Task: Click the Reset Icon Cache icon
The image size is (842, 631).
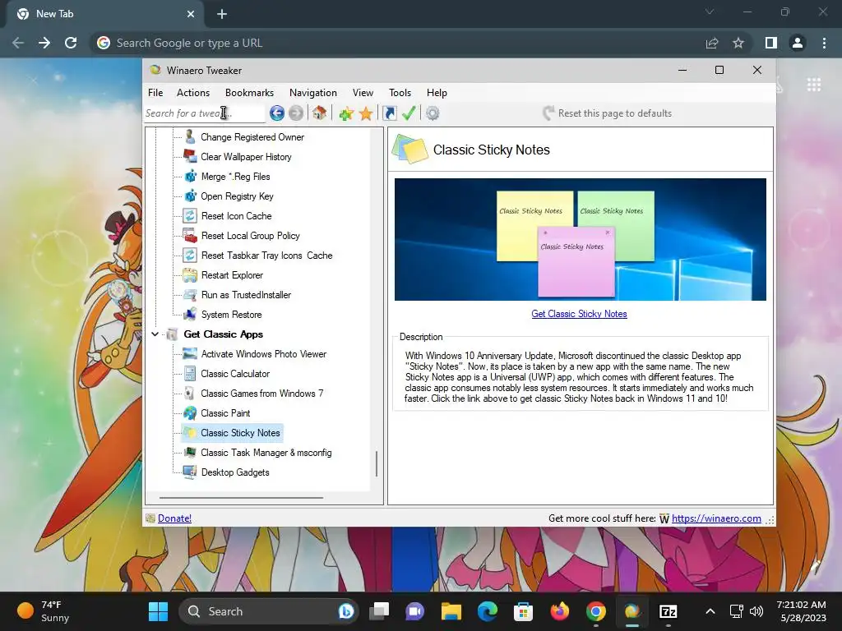Action: 190,216
